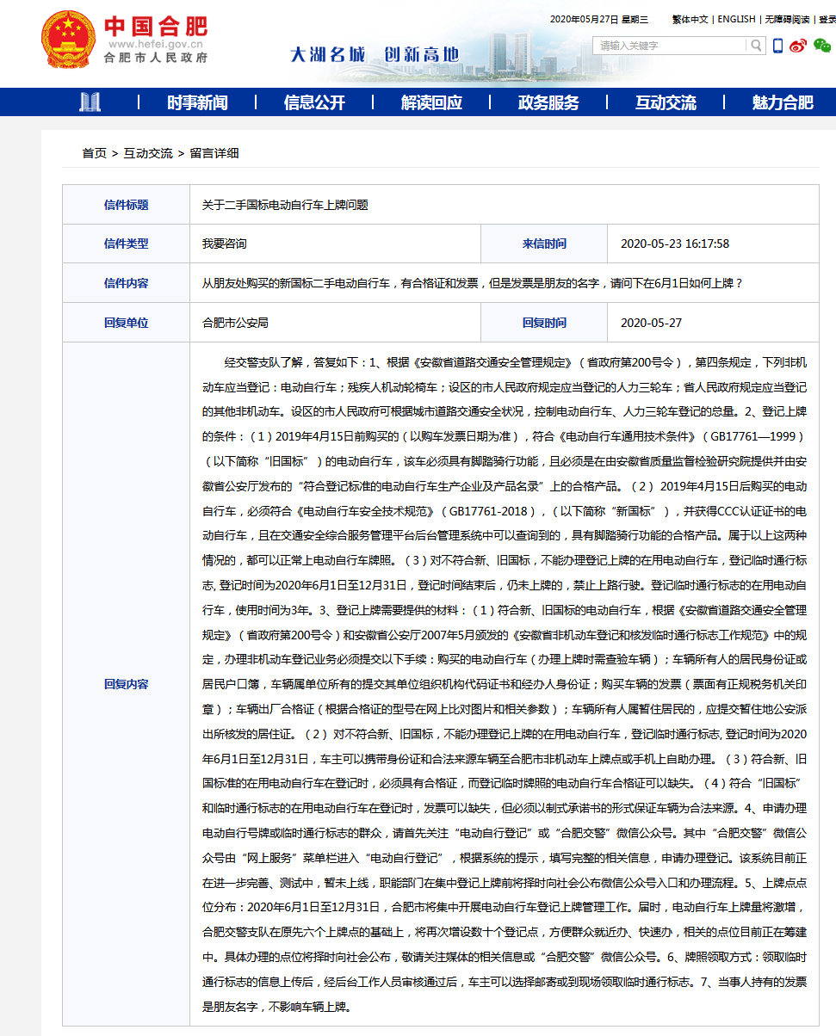Click the 请输入关键字 search field
Image resolution: width=836 pixels, height=1036 pixels.
671,46
